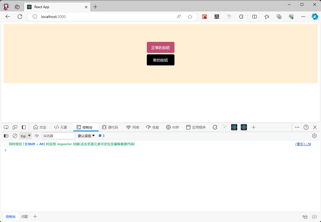Expand the 默认级别 log level dropdown
This screenshot has height=222, width=321.
86,136
